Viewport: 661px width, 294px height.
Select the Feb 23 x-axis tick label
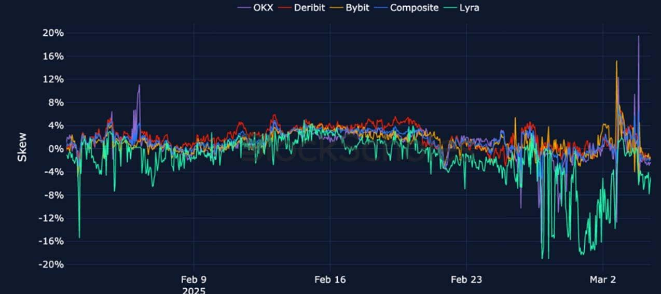(466, 279)
